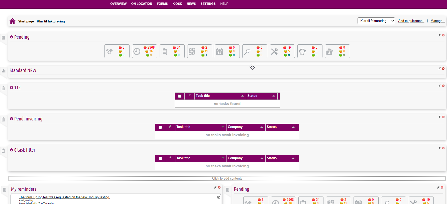447x204 pixels.
Task: Edit the Standard NEW panel with pencil icon
Action: tap(439, 69)
